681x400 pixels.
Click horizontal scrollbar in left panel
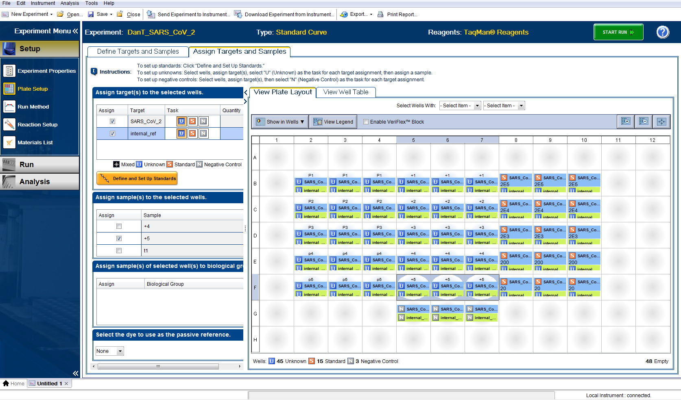tap(158, 366)
